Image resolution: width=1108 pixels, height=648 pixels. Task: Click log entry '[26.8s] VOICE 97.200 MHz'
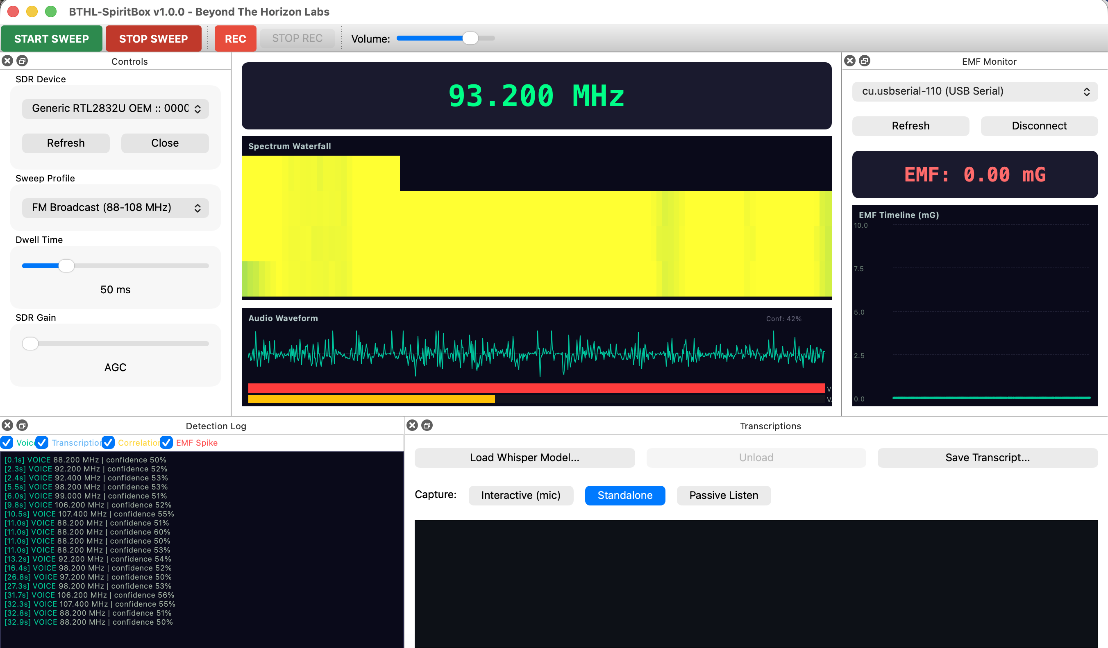click(88, 577)
